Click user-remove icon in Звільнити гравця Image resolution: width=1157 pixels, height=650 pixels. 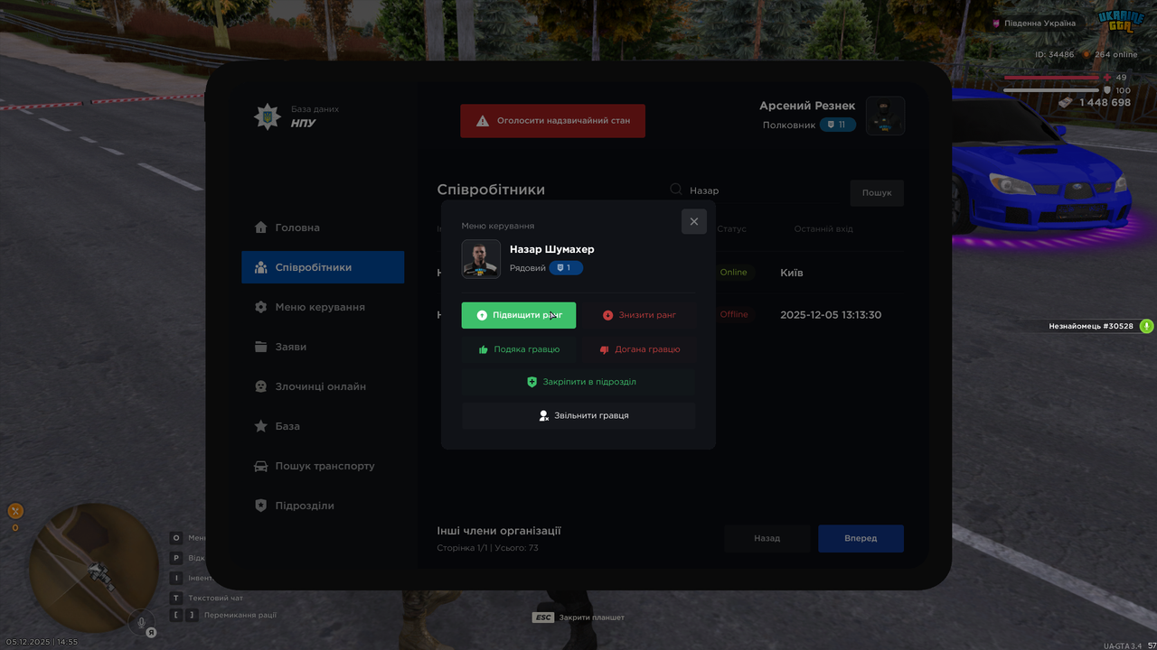[544, 415]
